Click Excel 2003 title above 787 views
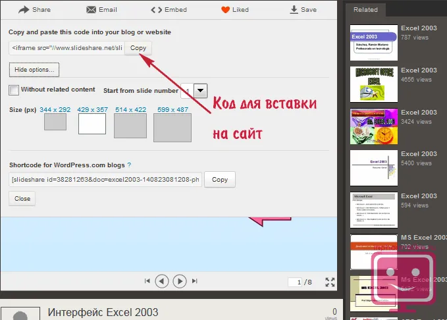The height and width of the screenshot is (320, 447). coord(419,28)
